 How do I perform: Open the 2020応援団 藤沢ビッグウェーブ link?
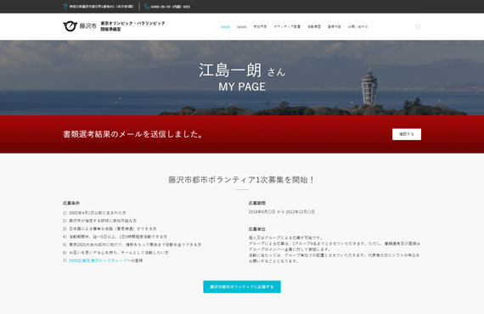tap(98, 261)
